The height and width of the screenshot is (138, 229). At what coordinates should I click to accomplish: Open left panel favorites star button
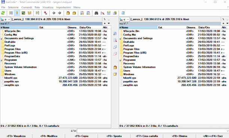(105, 23)
